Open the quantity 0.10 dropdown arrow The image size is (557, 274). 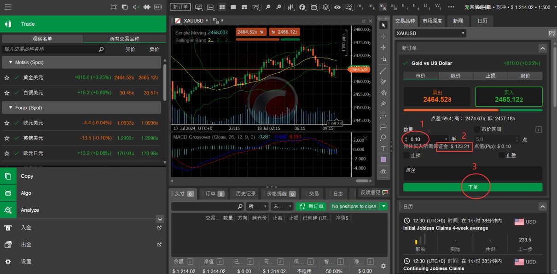coord(446,139)
